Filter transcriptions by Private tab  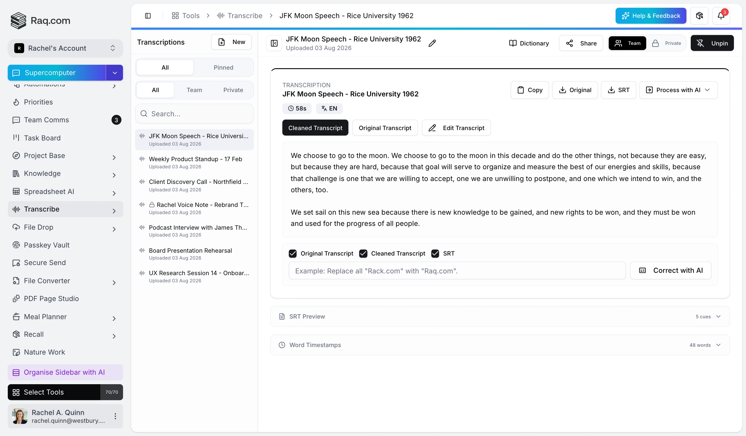click(233, 90)
